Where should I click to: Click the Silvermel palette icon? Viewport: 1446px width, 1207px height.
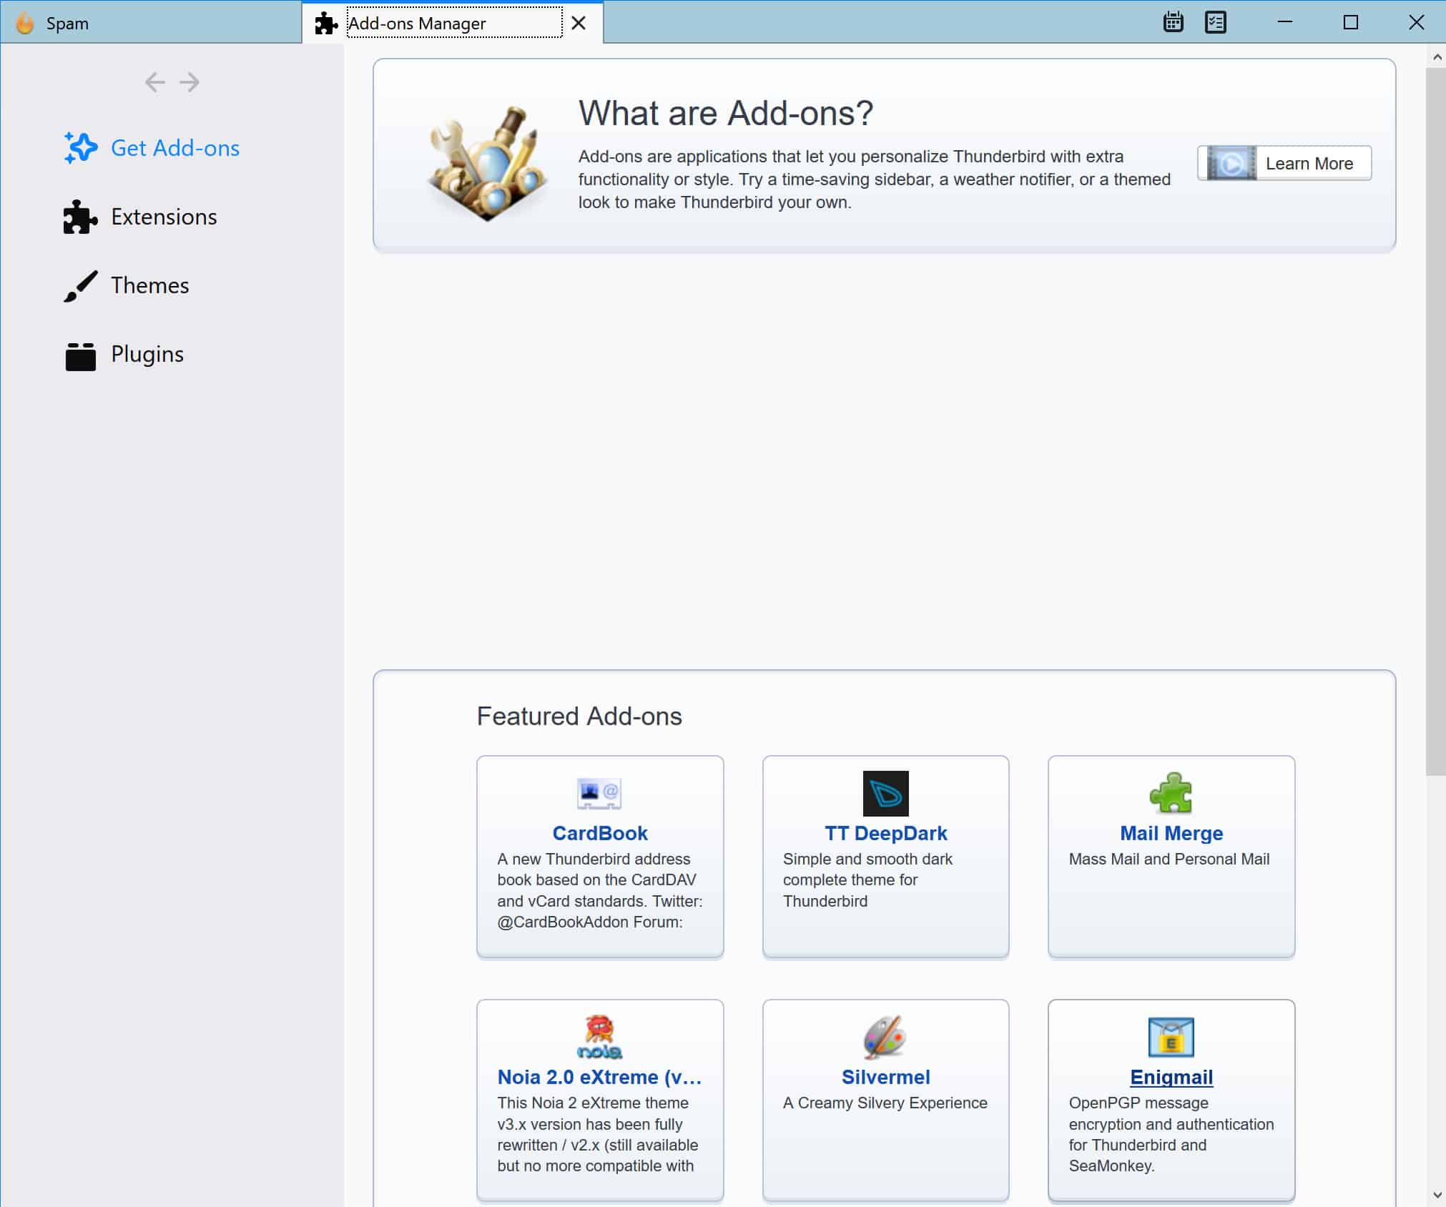885,1037
